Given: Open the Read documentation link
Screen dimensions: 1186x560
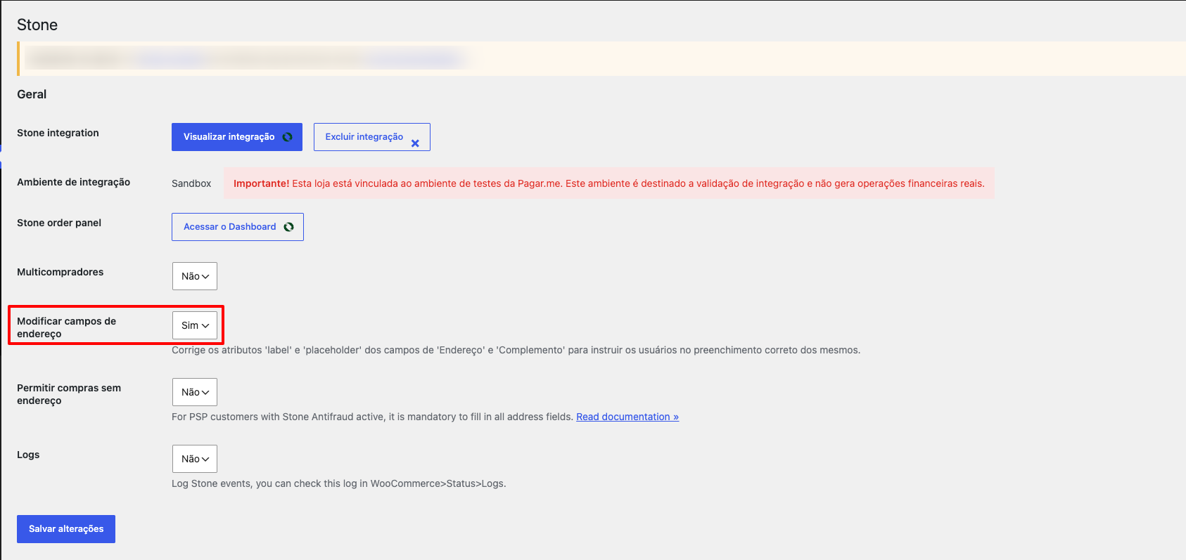Looking at the screenshot, I should click(x=627, y=417).
